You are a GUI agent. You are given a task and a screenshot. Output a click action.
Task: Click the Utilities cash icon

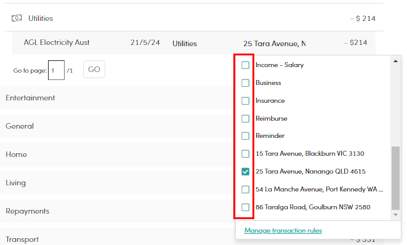click(x=17, y=18)
